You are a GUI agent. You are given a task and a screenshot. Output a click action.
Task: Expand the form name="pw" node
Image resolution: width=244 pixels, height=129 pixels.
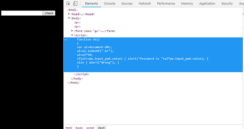[x=72, y=31]
